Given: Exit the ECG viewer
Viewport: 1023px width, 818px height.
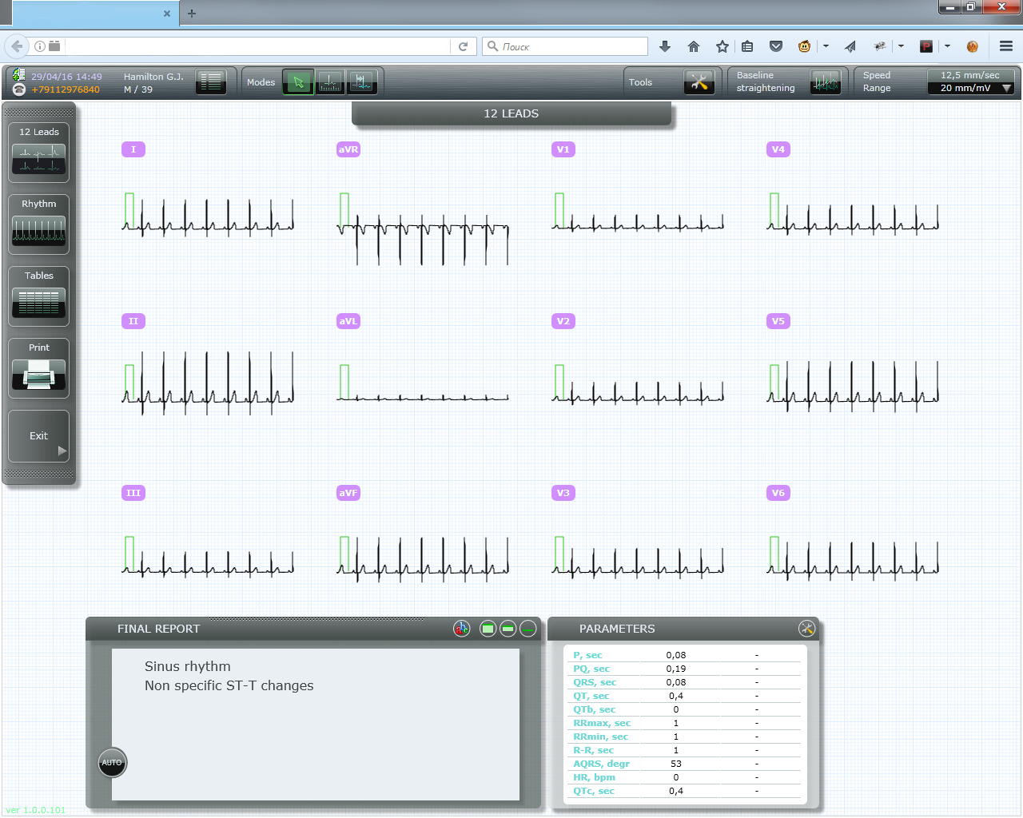Looking at the screenshot, I should click(x=38, y=436).
